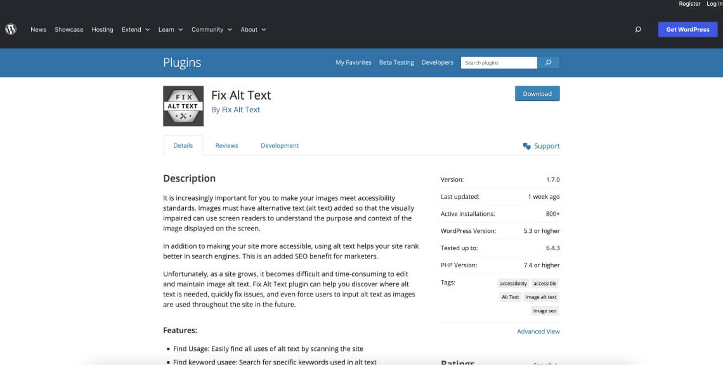Expand the Extend dropdown menu
This screenshot has height=365, width=723.
tap(136, 29)
